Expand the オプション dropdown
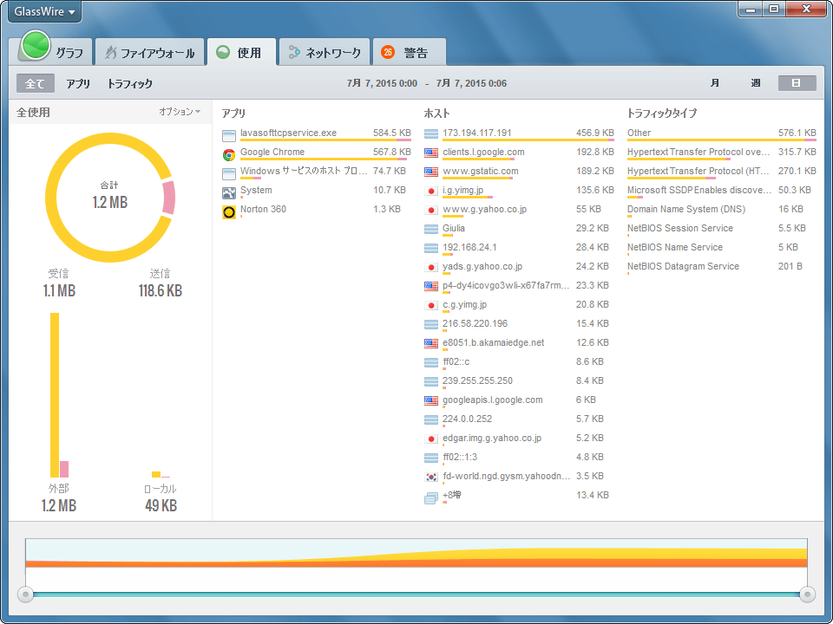The height and width of the screenshot is (624, 833). pos(180,112)
